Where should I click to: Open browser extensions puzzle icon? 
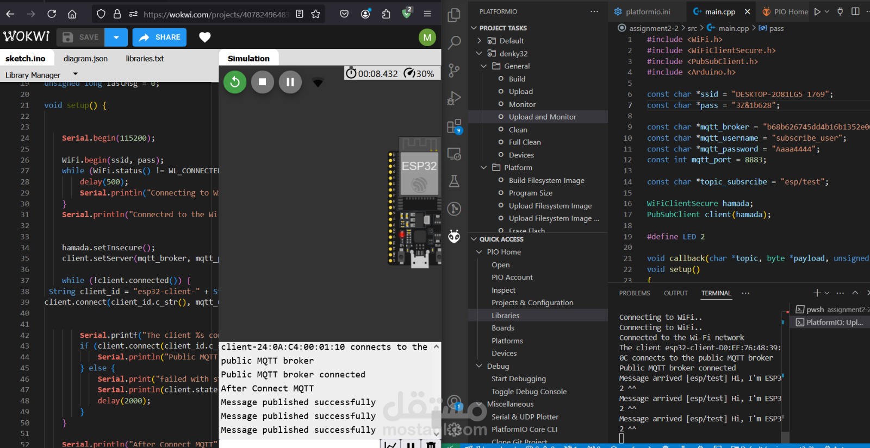(386, 14)
